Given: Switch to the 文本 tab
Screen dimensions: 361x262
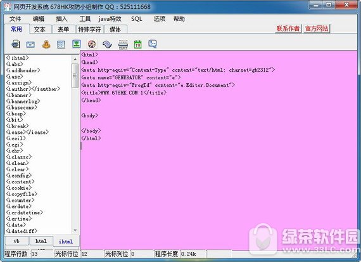Looking at the screenshot, I should point(40,29).
